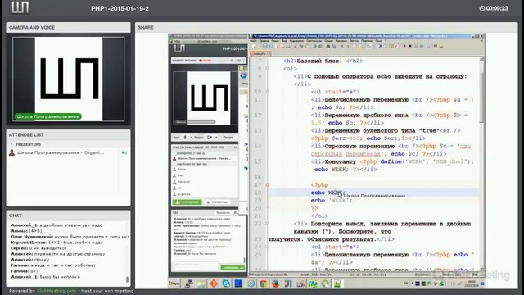Click the Host your own meeting link

(107, 291)
